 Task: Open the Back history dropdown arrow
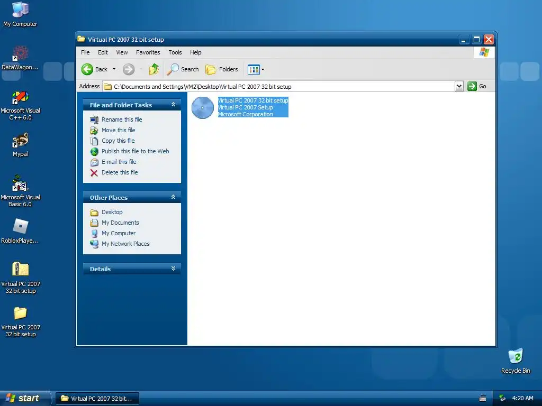(114, 69)
